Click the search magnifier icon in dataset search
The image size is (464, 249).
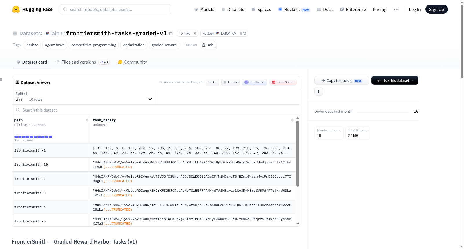coord(18,110)
